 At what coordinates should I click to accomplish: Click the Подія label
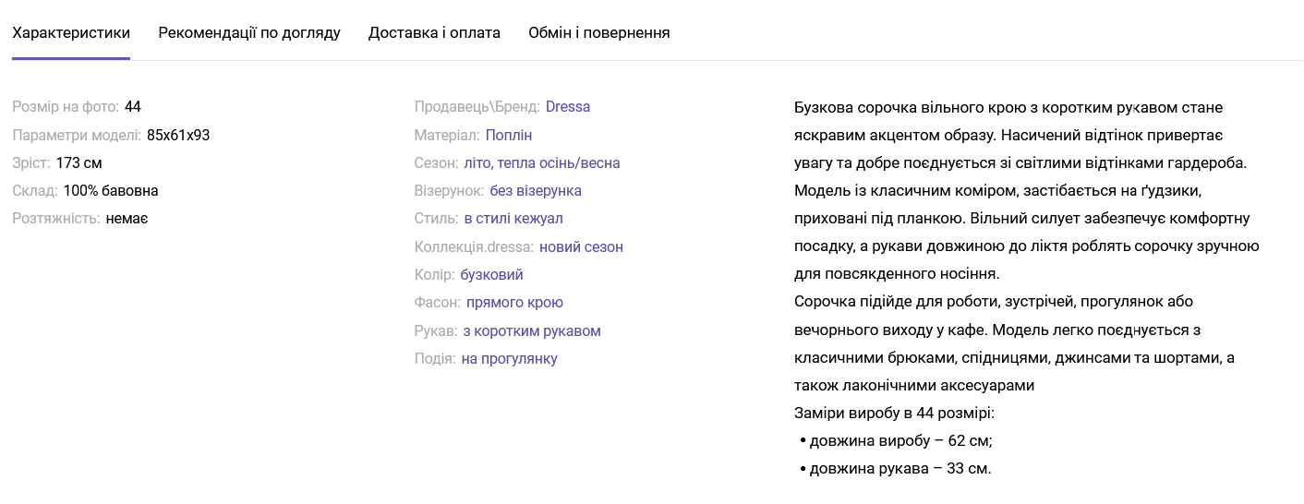pyautogui.click(x=435, y=359)
